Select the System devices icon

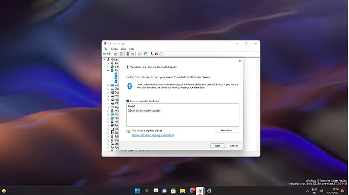pos(112,148)
